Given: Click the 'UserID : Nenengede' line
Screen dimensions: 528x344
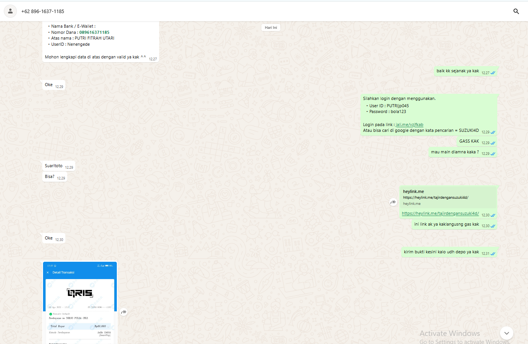Looking at the screenshot, I should [x=70, y=44].
